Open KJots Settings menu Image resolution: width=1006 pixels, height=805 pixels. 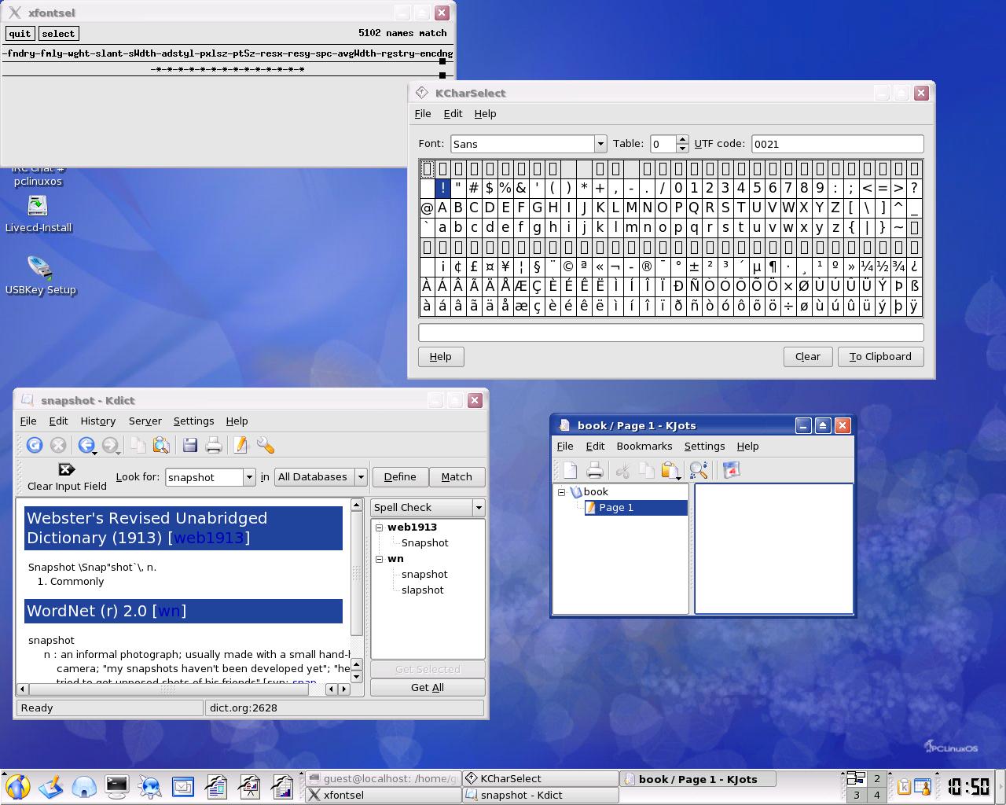pos(704,447)
